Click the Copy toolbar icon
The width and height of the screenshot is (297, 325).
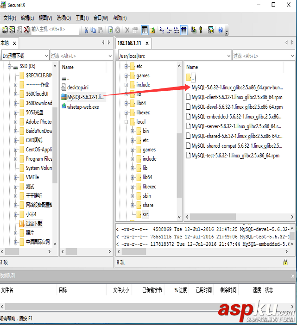(93, 30)
